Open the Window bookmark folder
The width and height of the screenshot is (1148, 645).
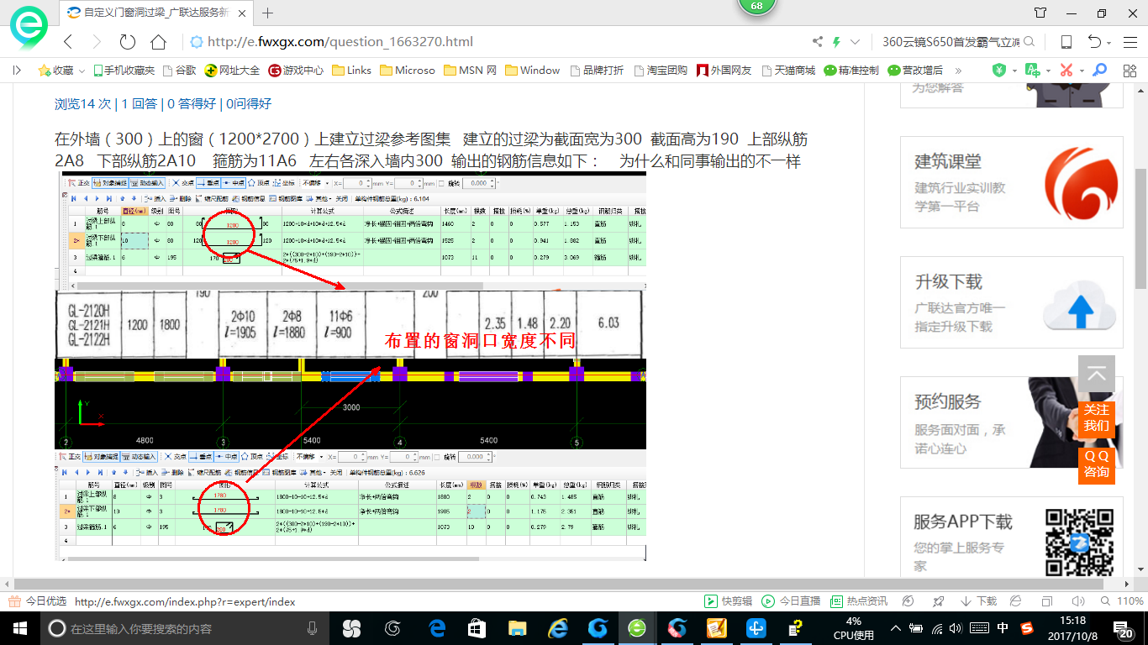tap(533, 71)
